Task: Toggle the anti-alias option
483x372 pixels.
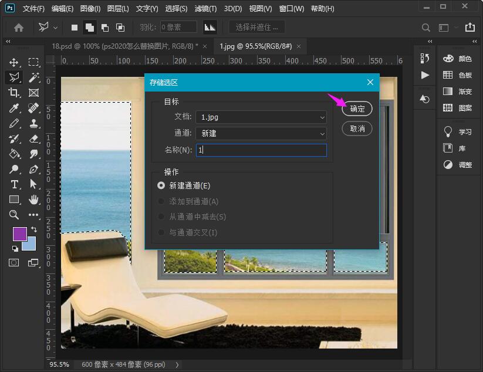Action: click(210, 27)
